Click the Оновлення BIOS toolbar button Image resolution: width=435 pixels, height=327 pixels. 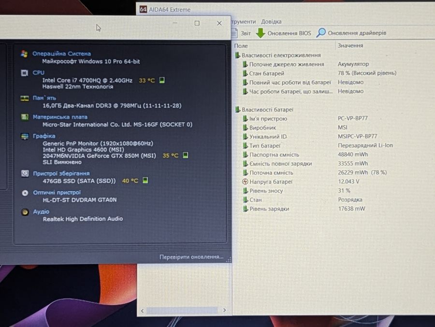click(x=283, y=33)
